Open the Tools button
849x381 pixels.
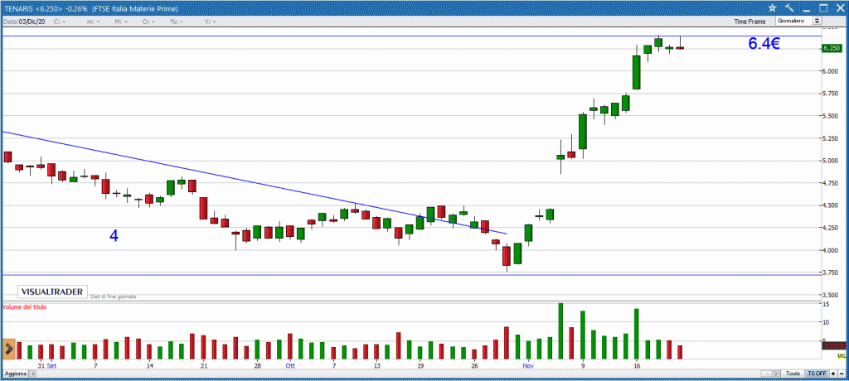[793, 374]
